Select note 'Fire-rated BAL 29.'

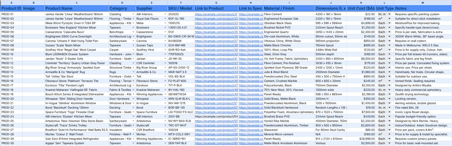coord(423,108)
